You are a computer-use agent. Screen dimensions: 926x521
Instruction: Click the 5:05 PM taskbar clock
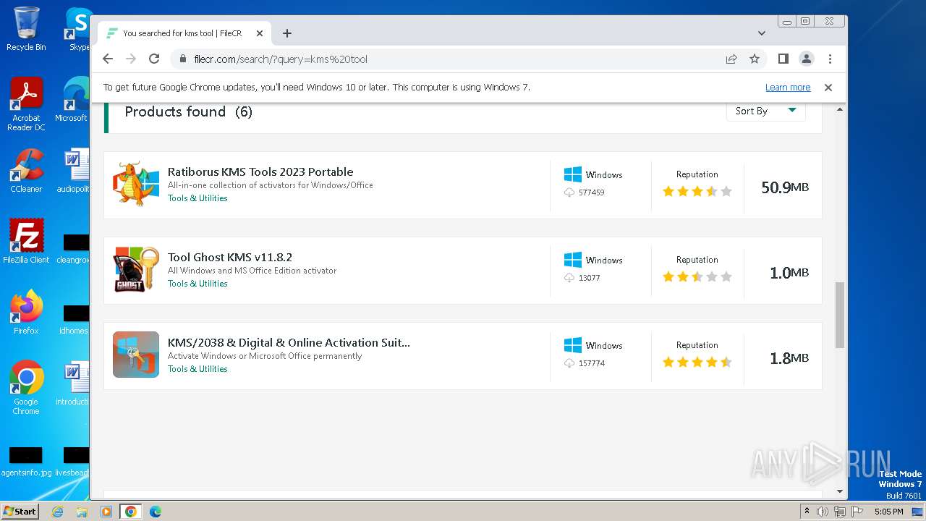click(x=888, y=512)
